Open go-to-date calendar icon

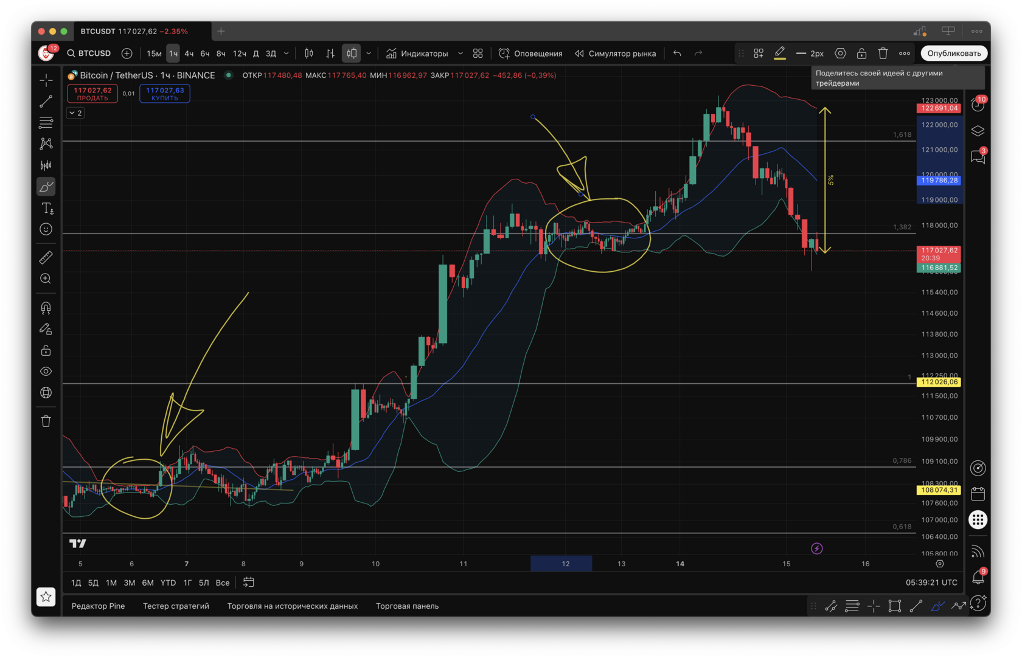point(249,583)
